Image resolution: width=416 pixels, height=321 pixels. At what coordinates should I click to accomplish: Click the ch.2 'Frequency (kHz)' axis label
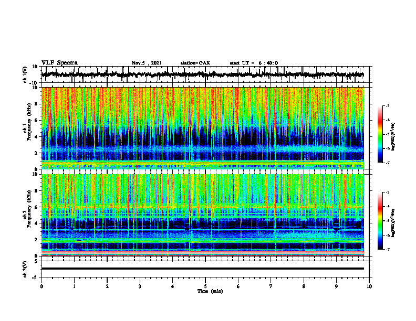(28, 209)
